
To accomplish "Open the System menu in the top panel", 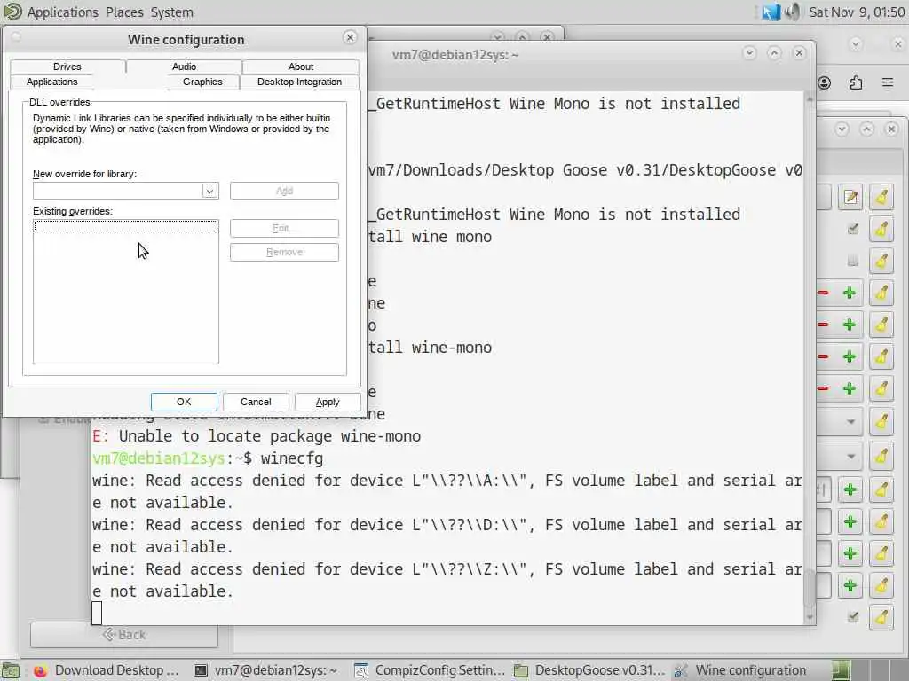I will pos(172,12).
